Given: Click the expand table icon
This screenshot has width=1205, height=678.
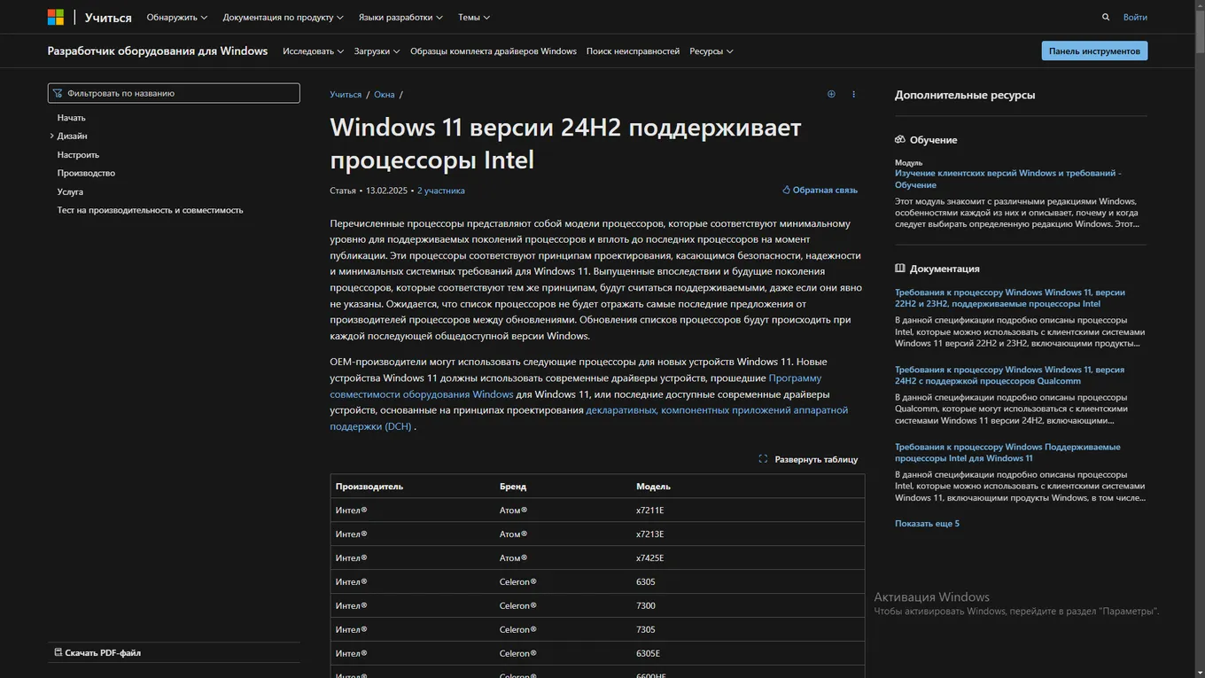Looking at the screenshot, I should [763, 459].
